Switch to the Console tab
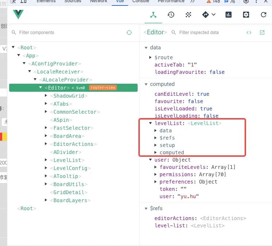The width and height of the screenshot is (272, 246). (x=141, y=1)
